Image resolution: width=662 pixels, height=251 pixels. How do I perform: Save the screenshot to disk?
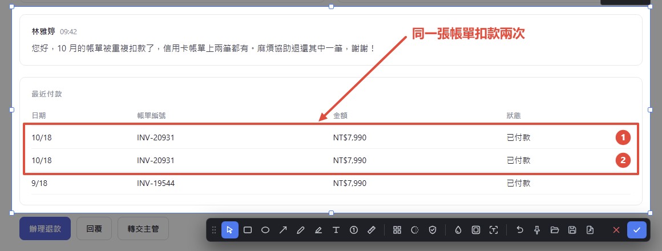point(572,230)
